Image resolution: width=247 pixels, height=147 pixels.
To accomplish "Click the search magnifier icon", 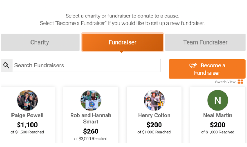I will click(x=6, y=66).
